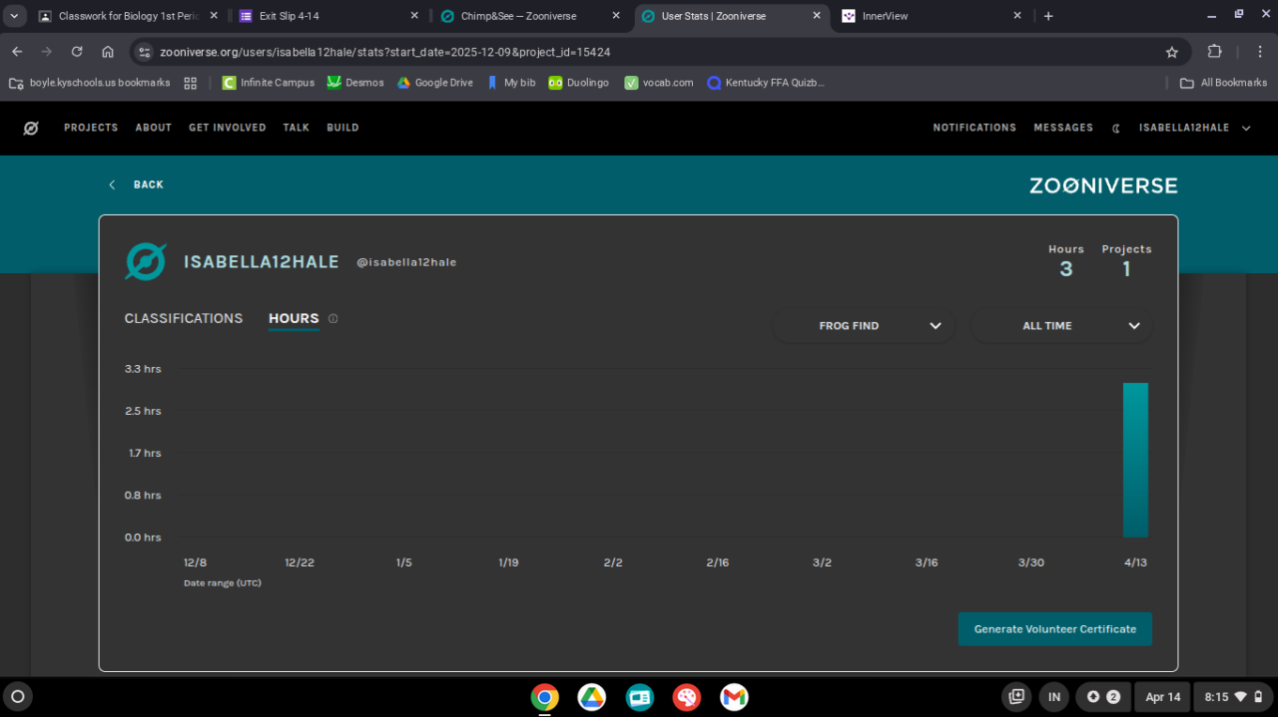The height and width of the screenshot is (717, 1278).
Task: Open the Apr 14 calendar date
Action: (x=1162, y=697)
